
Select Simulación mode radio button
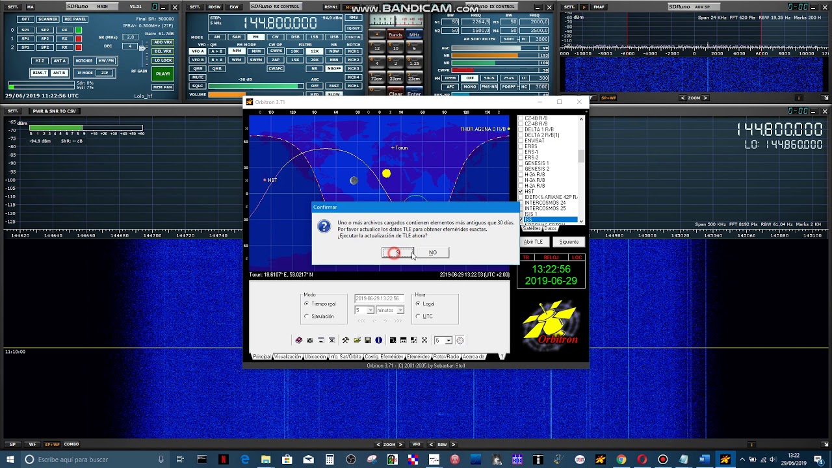coord(306,317)
